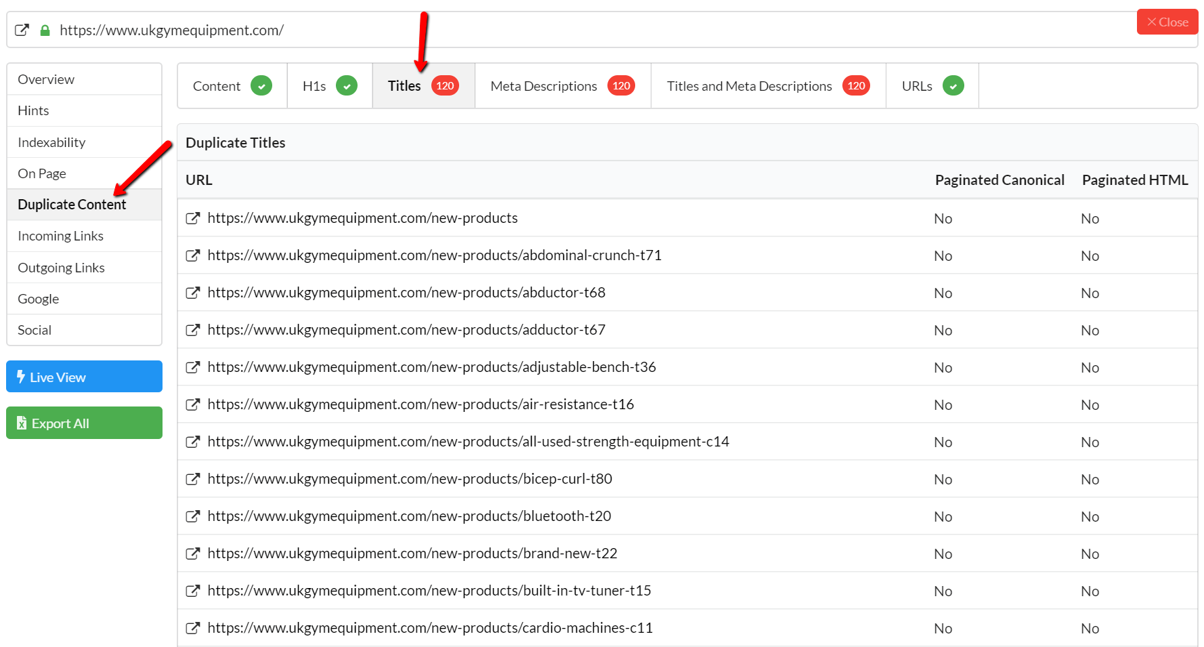Click the Paginated HTML column header

[1135, 180]
